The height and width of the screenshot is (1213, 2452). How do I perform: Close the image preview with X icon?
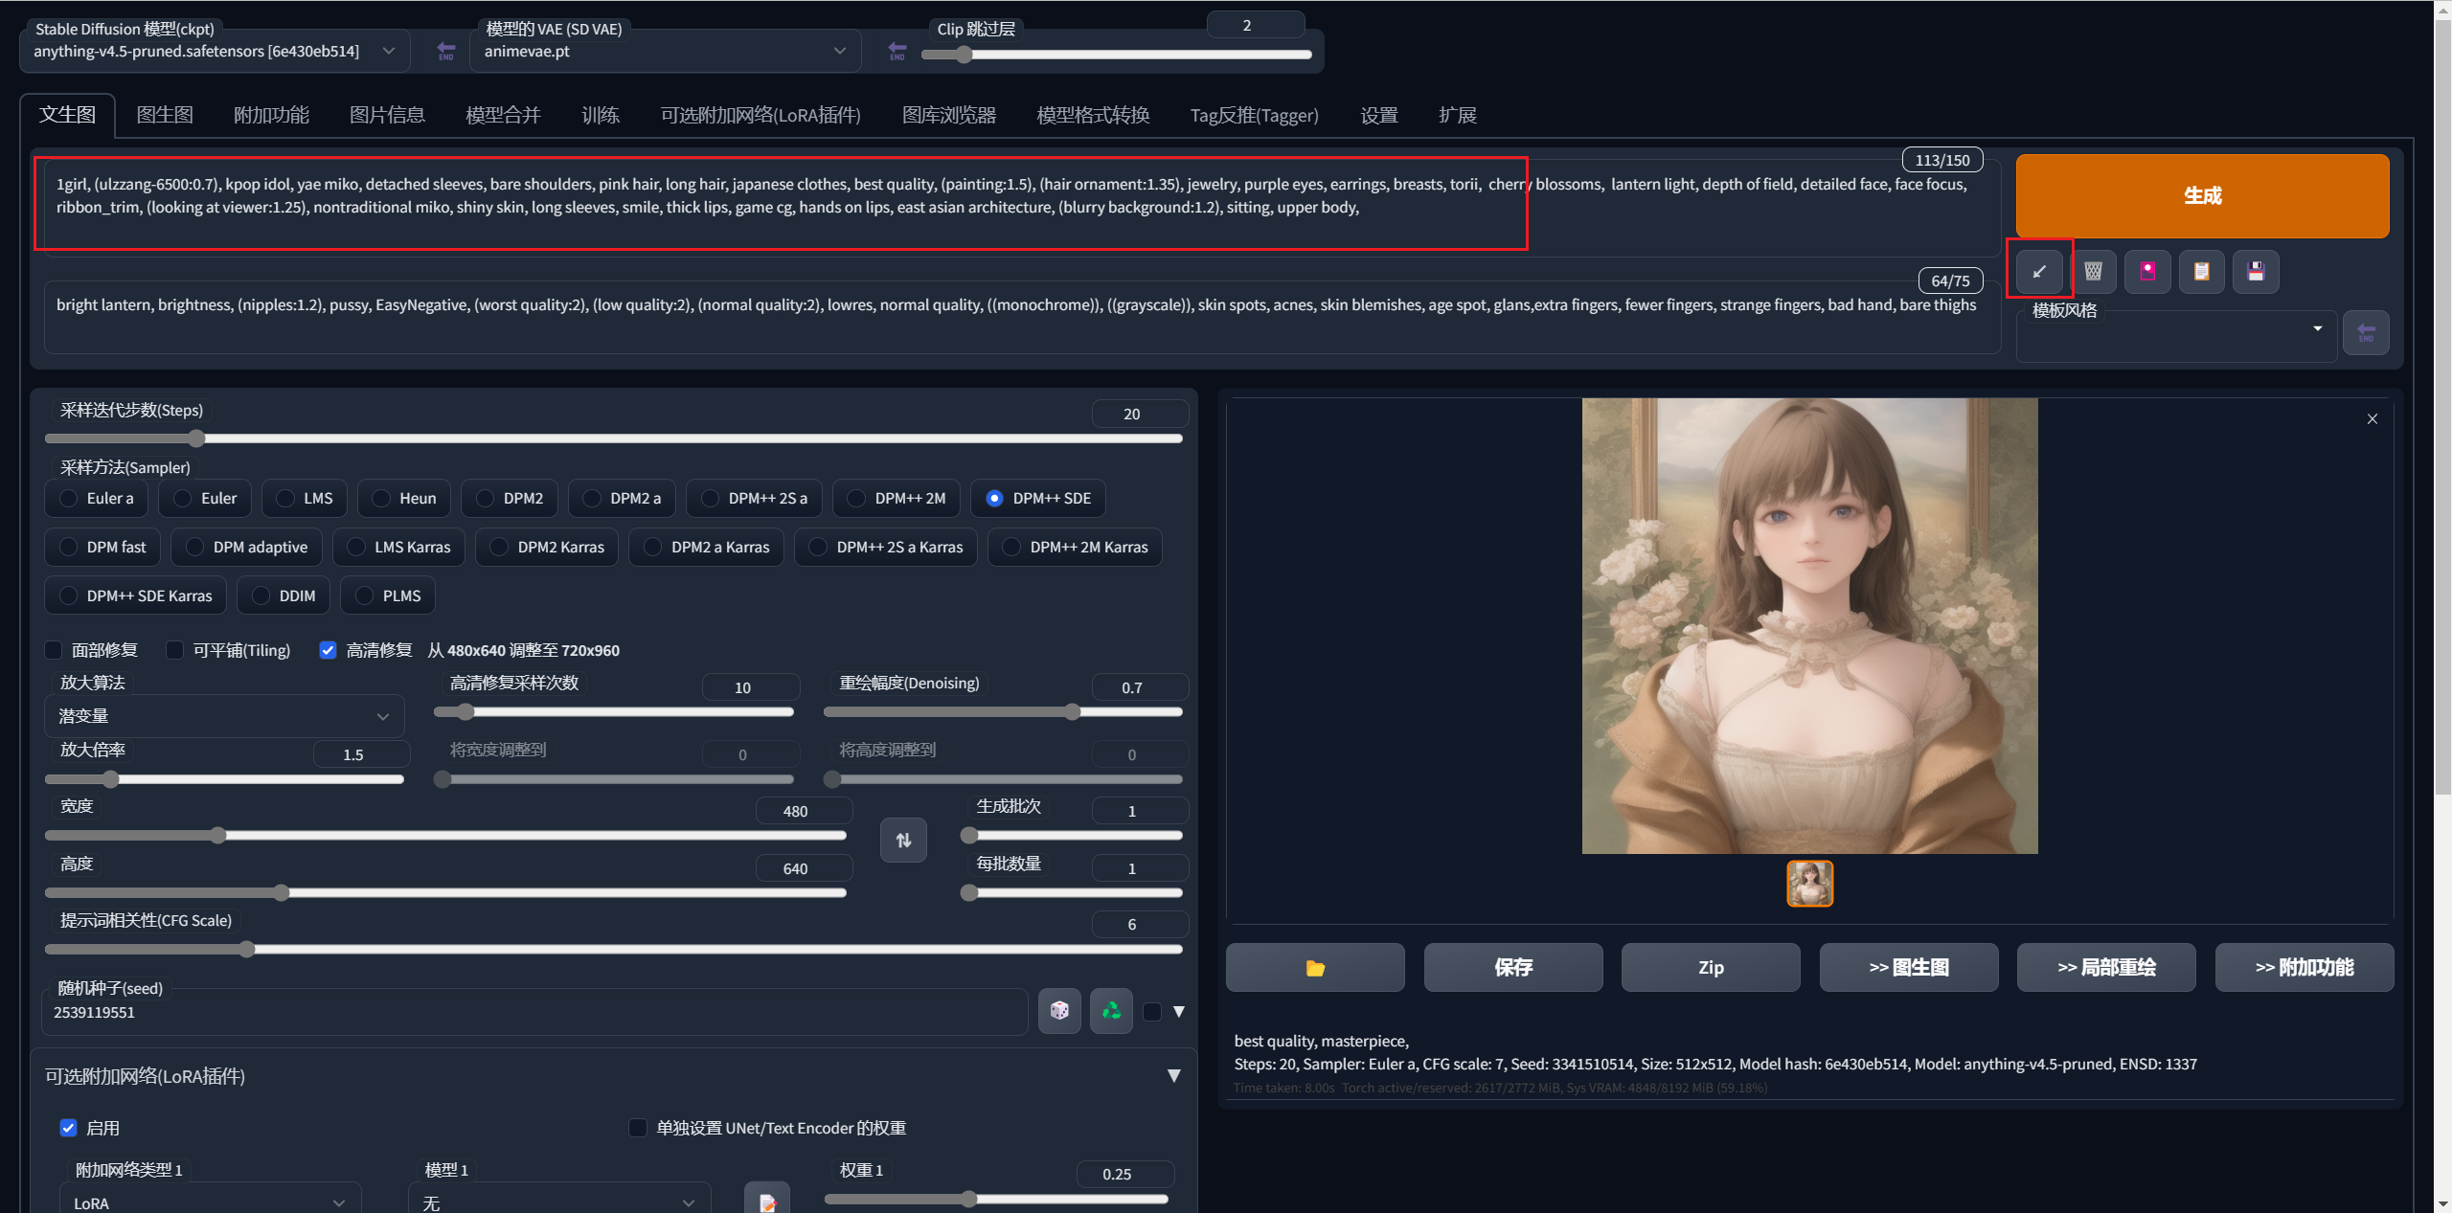tap(2373, 419)
